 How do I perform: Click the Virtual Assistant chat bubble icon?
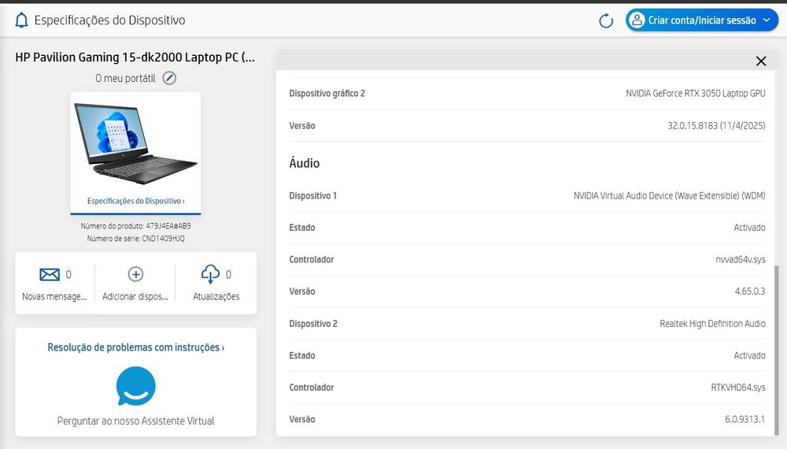click(x=135, y=386)
